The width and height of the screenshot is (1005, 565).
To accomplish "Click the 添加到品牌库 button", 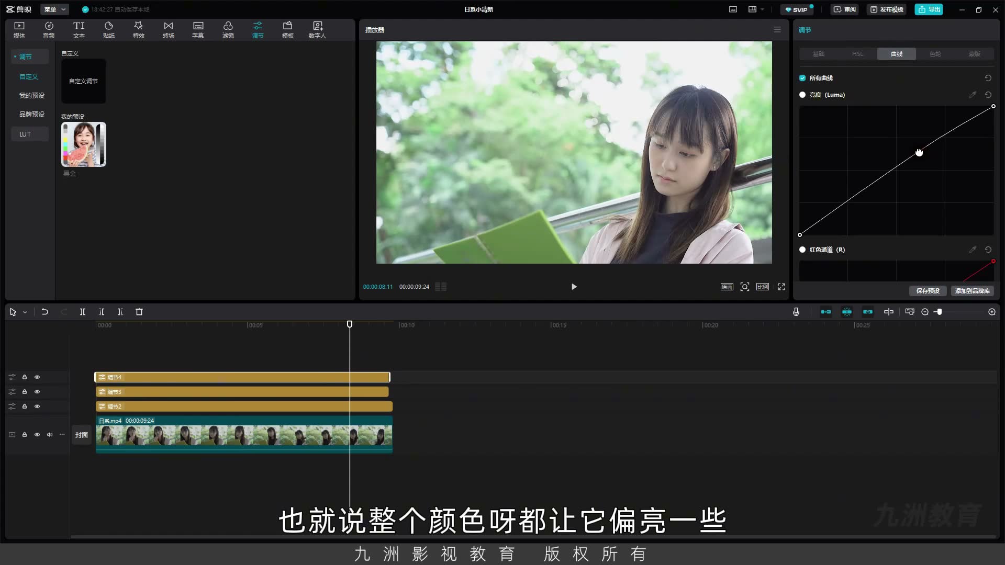I will coord(972,291).
